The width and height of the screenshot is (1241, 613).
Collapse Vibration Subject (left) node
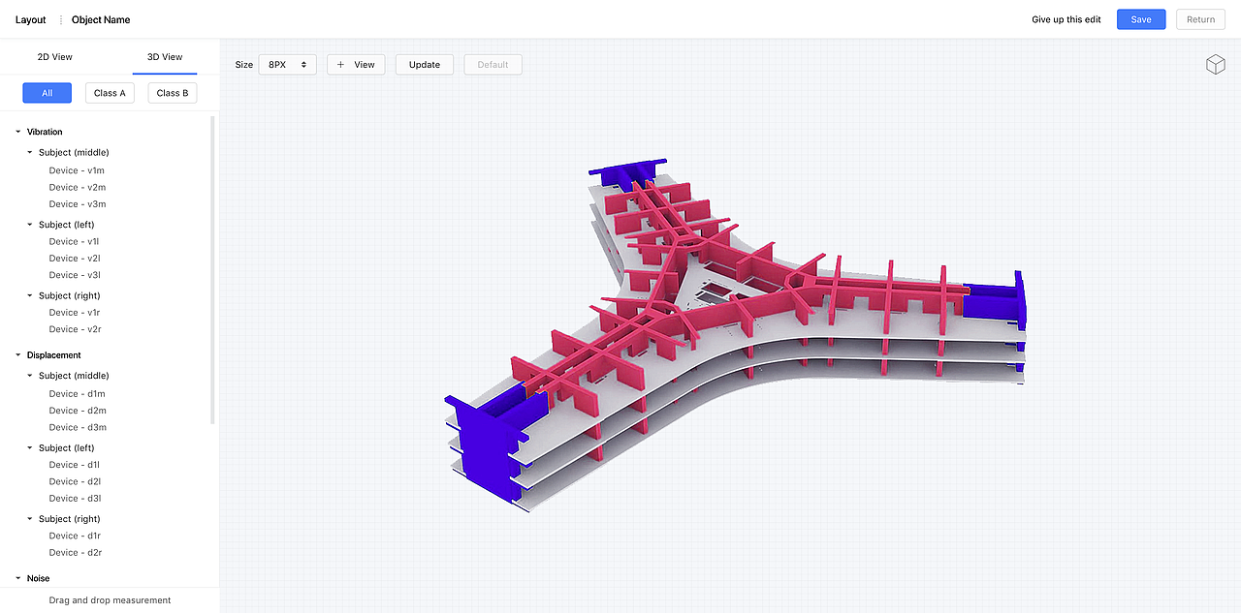29,225
